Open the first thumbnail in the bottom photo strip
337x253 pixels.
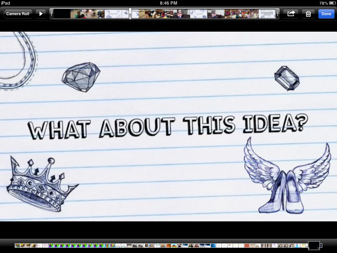(17, 245)
